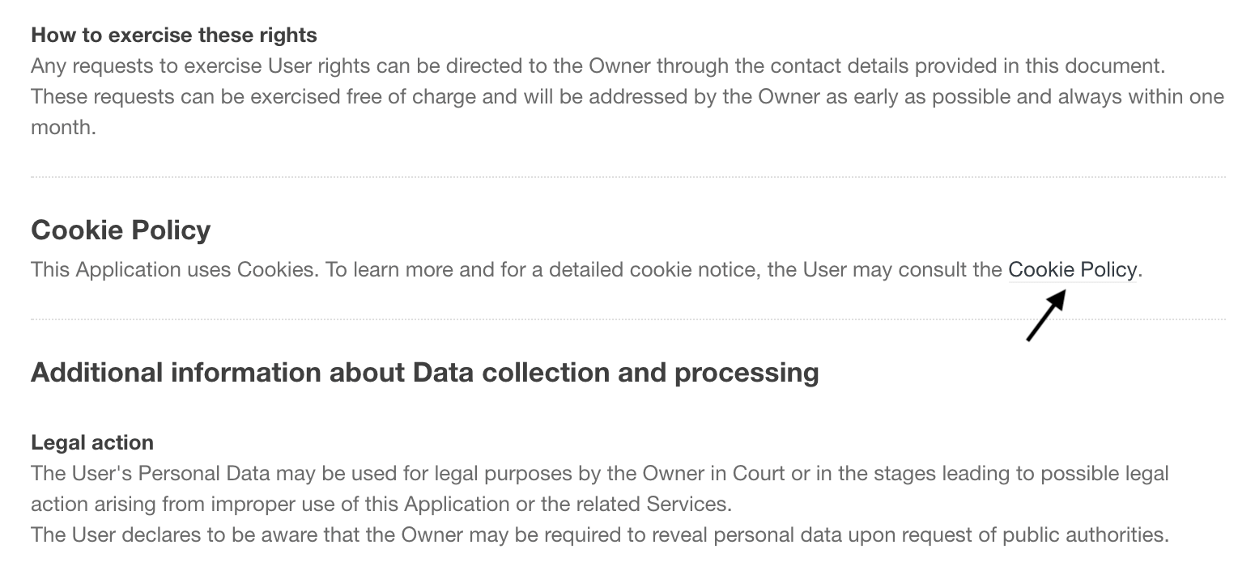The height and width of the screenshot is (566, 1255).
Task: Click the text 'This Application uses Cookies.'
Action: (175, 269)
